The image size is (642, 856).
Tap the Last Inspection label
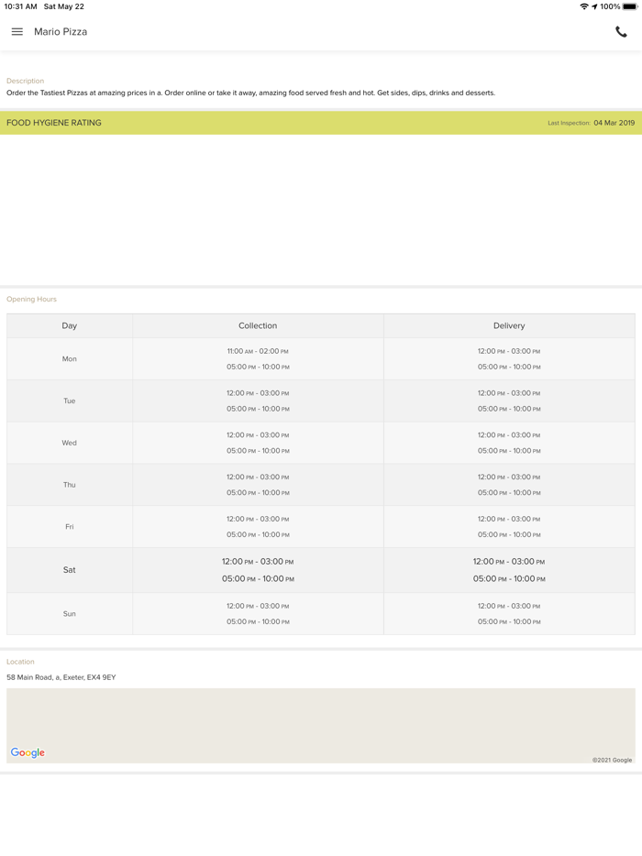(x=569, y=123)
